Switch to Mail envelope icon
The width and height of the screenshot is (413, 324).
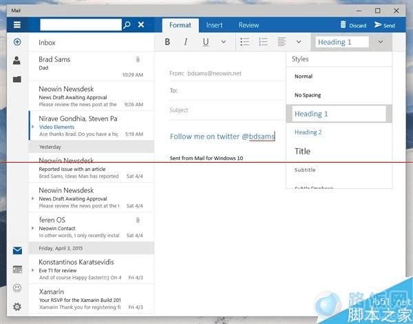click(x=17, y=250)
